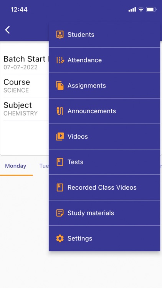Click the Students person icon
The image size is (162, 288).
click(60, 35)
